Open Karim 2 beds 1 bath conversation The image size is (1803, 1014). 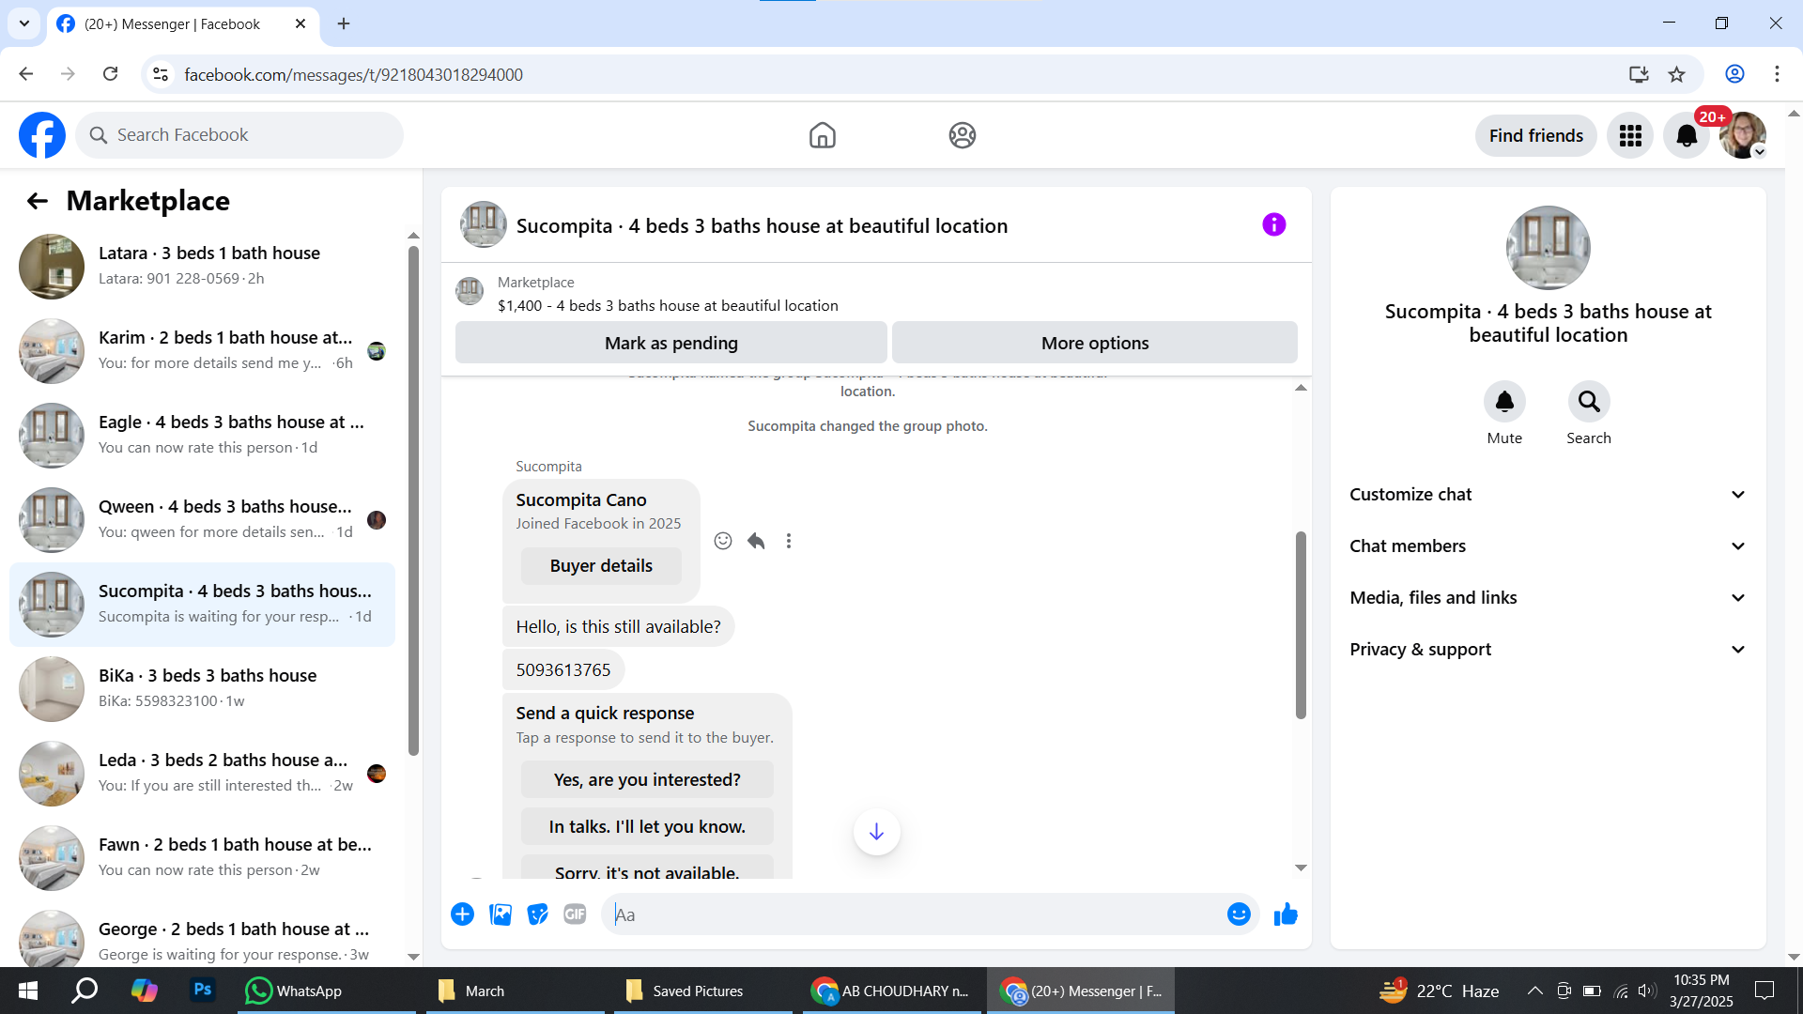[202, 351]
